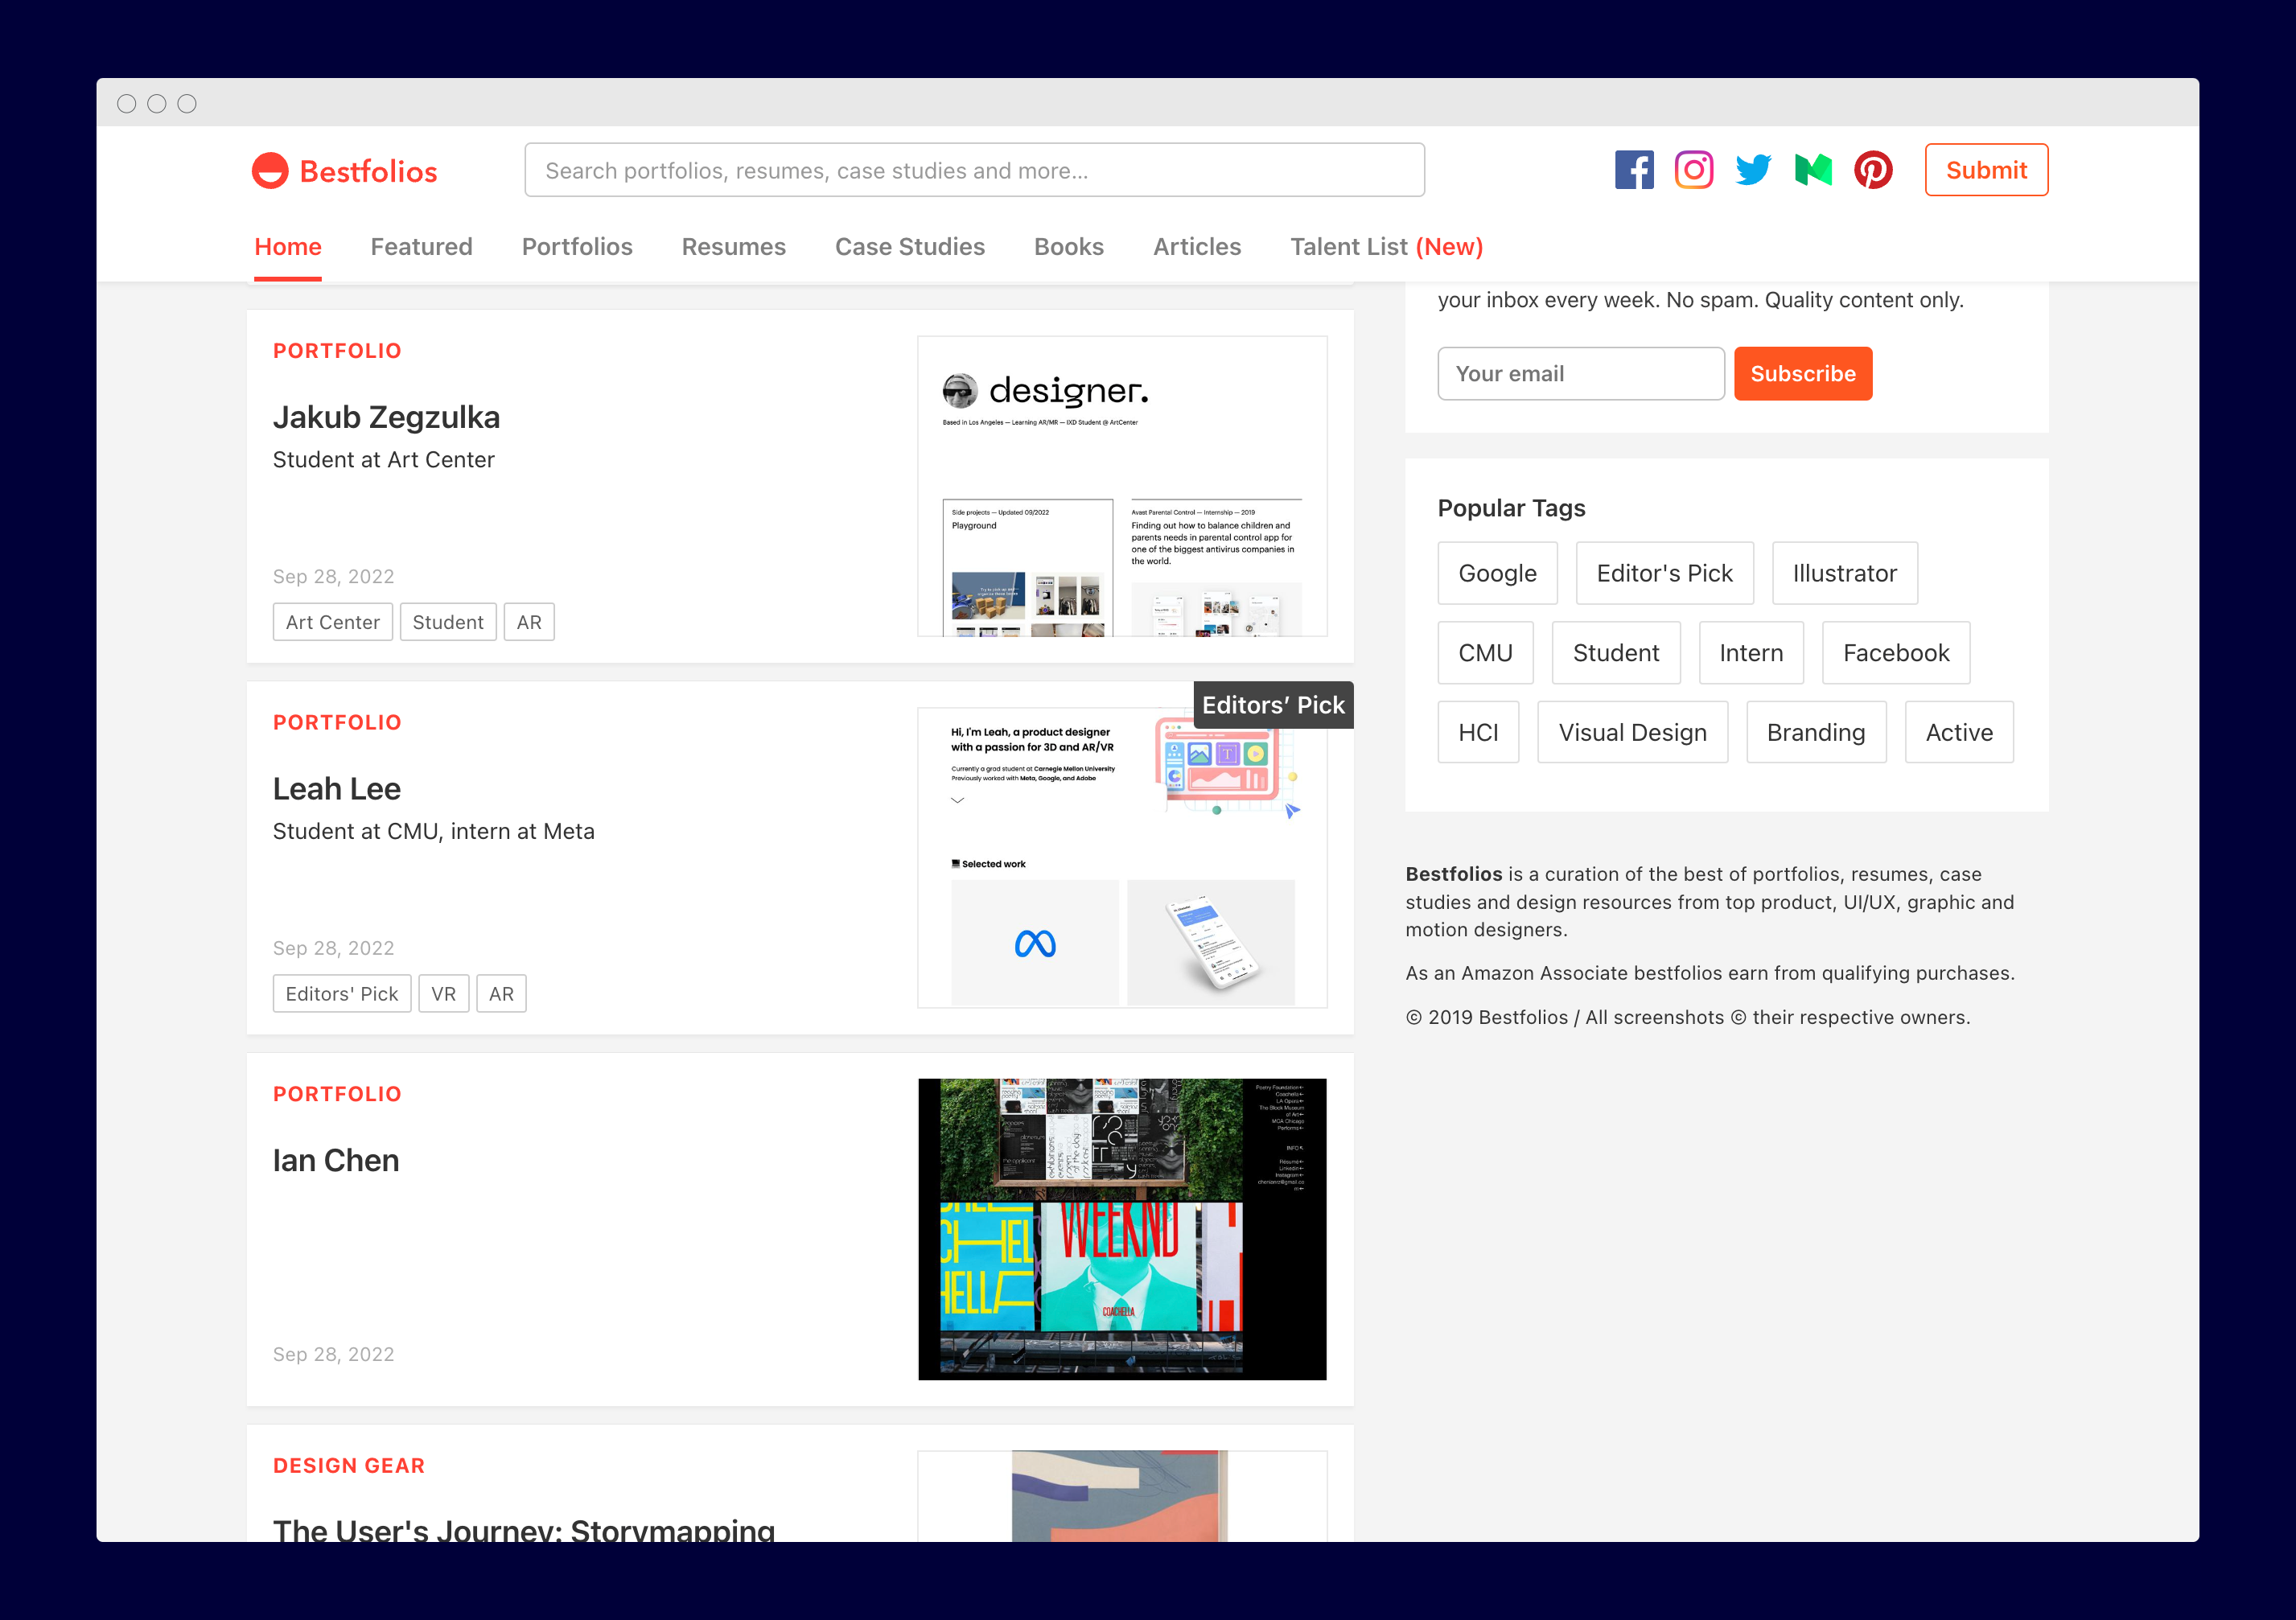Open Jakub Zegzulka portfolio title link

coord(386,418)
